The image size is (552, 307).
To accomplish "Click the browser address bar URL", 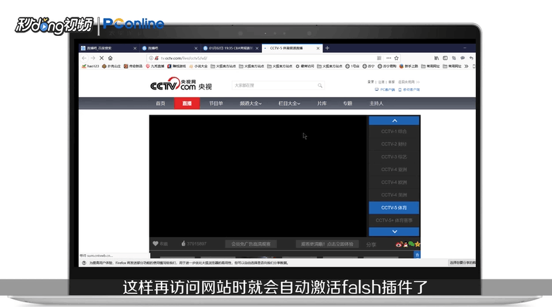I will [x=184, y=58].
